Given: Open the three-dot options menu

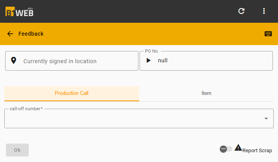Looking at the screenshot, I should [264, 11].
